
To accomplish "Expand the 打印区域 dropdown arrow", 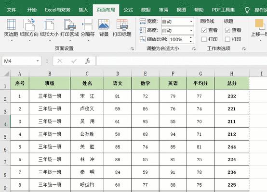I will (70, 40).
